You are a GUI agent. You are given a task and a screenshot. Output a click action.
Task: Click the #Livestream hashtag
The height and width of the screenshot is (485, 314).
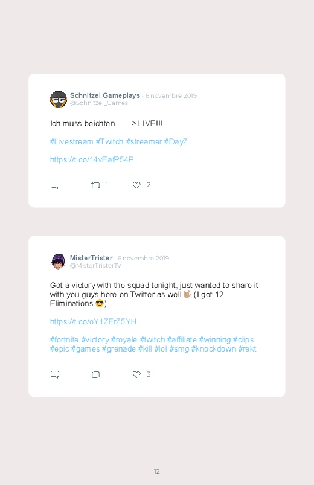click(x=71, y=142)
